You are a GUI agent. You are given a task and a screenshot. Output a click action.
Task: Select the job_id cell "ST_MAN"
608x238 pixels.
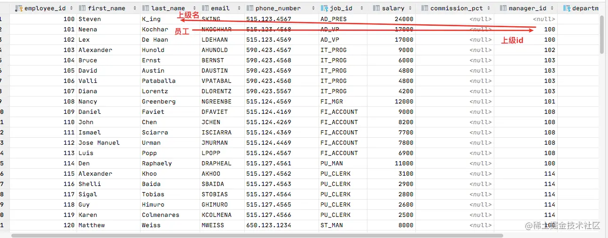[332, 225]
